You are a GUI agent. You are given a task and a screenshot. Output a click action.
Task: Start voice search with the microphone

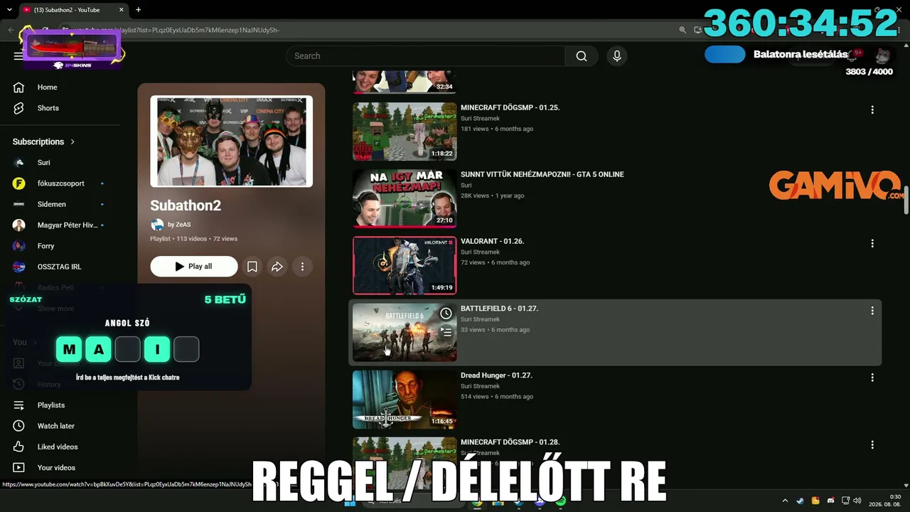tap(616, 56)
